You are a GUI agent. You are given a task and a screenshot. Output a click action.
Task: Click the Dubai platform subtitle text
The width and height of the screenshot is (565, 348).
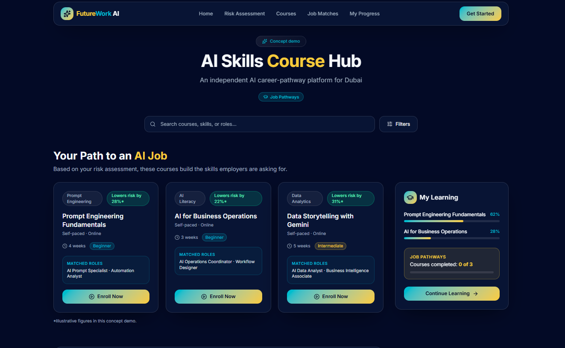pos(281,80)
